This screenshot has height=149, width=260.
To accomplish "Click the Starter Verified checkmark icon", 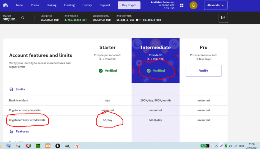I will (x=101, y=71).
